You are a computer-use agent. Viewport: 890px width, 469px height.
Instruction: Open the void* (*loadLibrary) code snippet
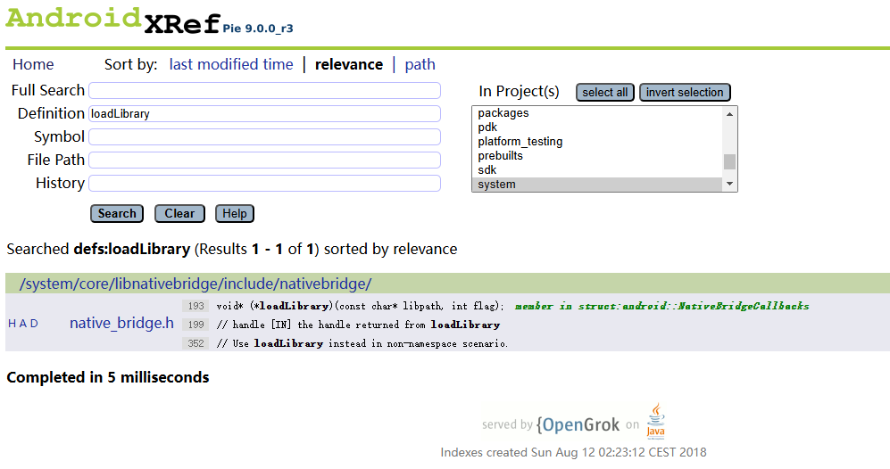(361, 306)
